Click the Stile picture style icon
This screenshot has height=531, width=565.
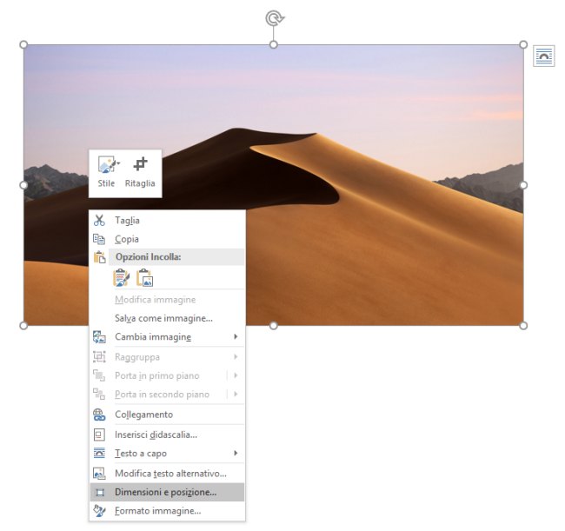(x=107, y=165)
